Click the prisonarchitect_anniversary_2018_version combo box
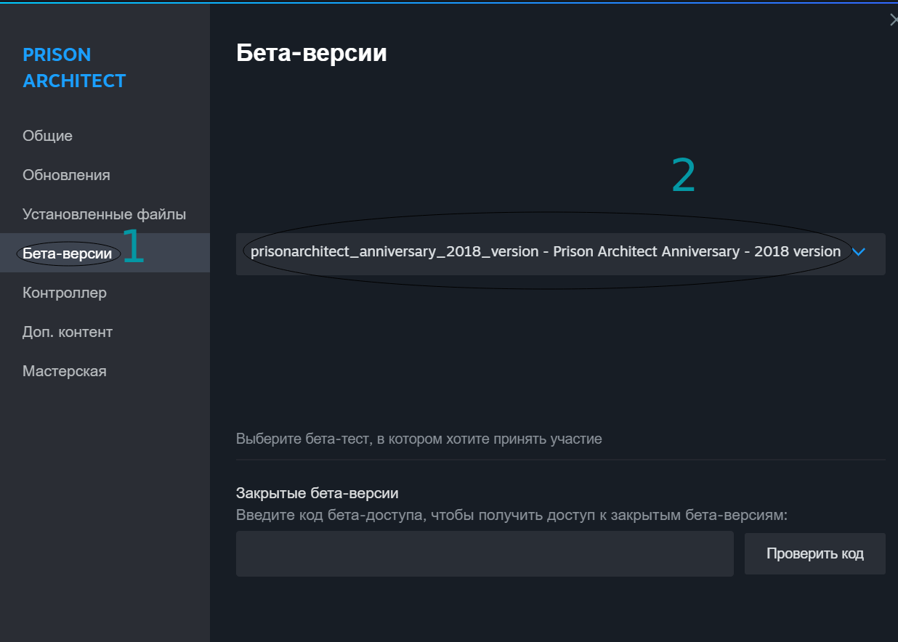Image resolution: width=898 pixels, height=642 pixels. pos(560,254)
